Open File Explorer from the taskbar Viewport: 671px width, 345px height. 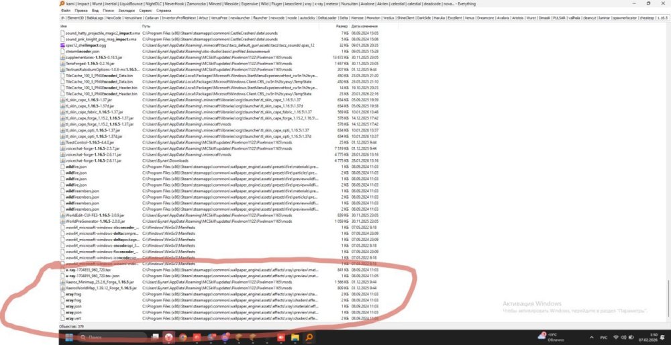295,338
